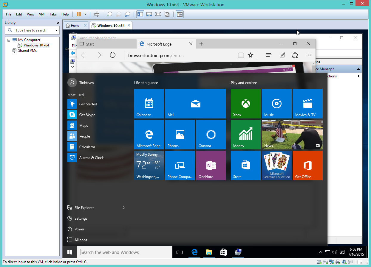This screenshot has height=267, width=371.
Task: Open the Store tile in Start menu
Action: pos(246,165)
